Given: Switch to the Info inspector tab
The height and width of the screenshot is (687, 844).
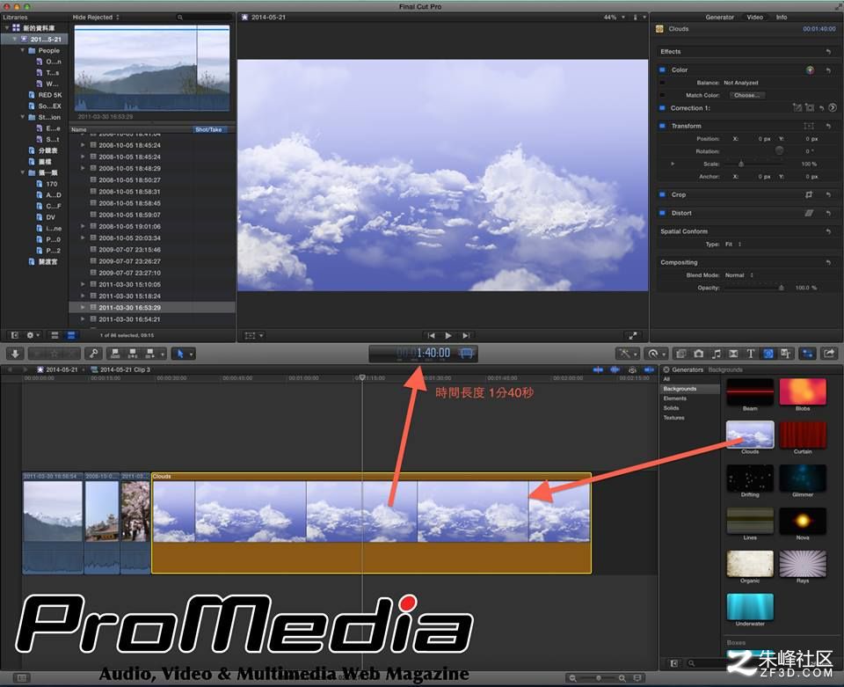Looking at the screenshot, I should tap(781, 18).
